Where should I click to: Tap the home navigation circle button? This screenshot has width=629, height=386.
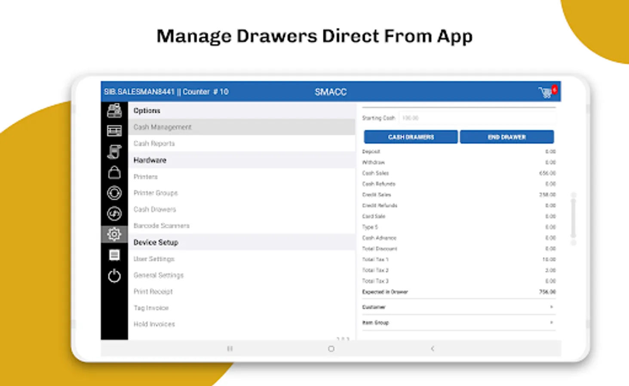(x=331, y=349)
